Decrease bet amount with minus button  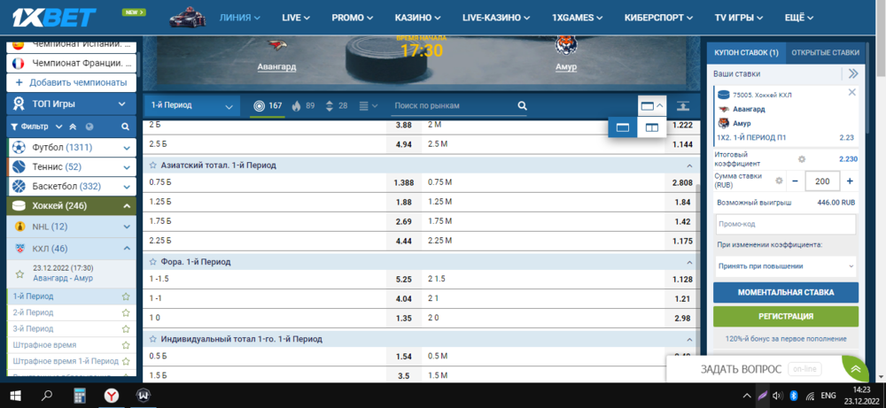(x=795, y=181)
